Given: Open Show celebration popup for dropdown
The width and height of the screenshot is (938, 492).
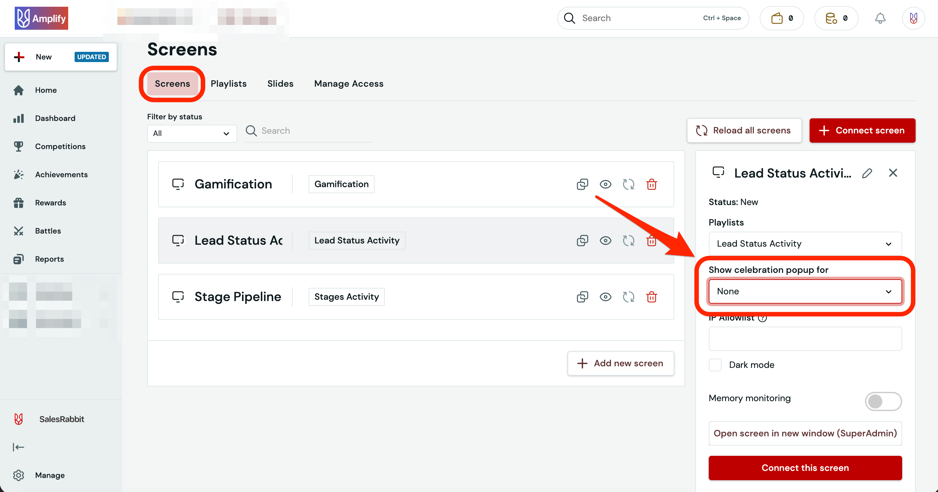Looking at the screenshot, I should click(x=805, y=291).
